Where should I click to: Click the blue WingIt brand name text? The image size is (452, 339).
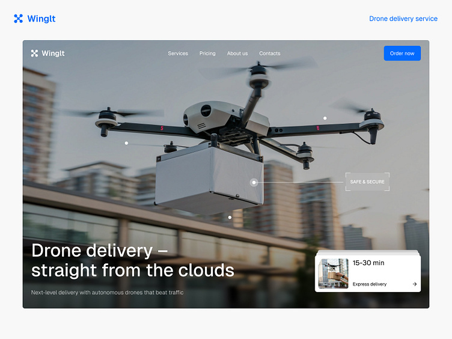coord(41,19)
